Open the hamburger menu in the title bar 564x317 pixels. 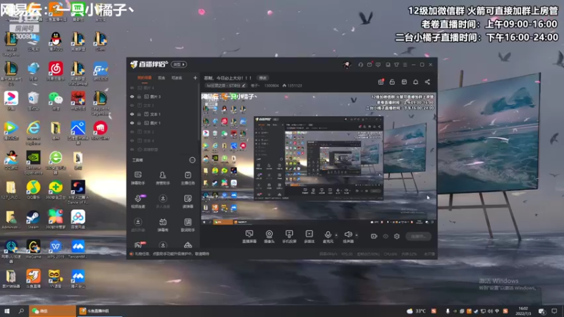[405, 65]
